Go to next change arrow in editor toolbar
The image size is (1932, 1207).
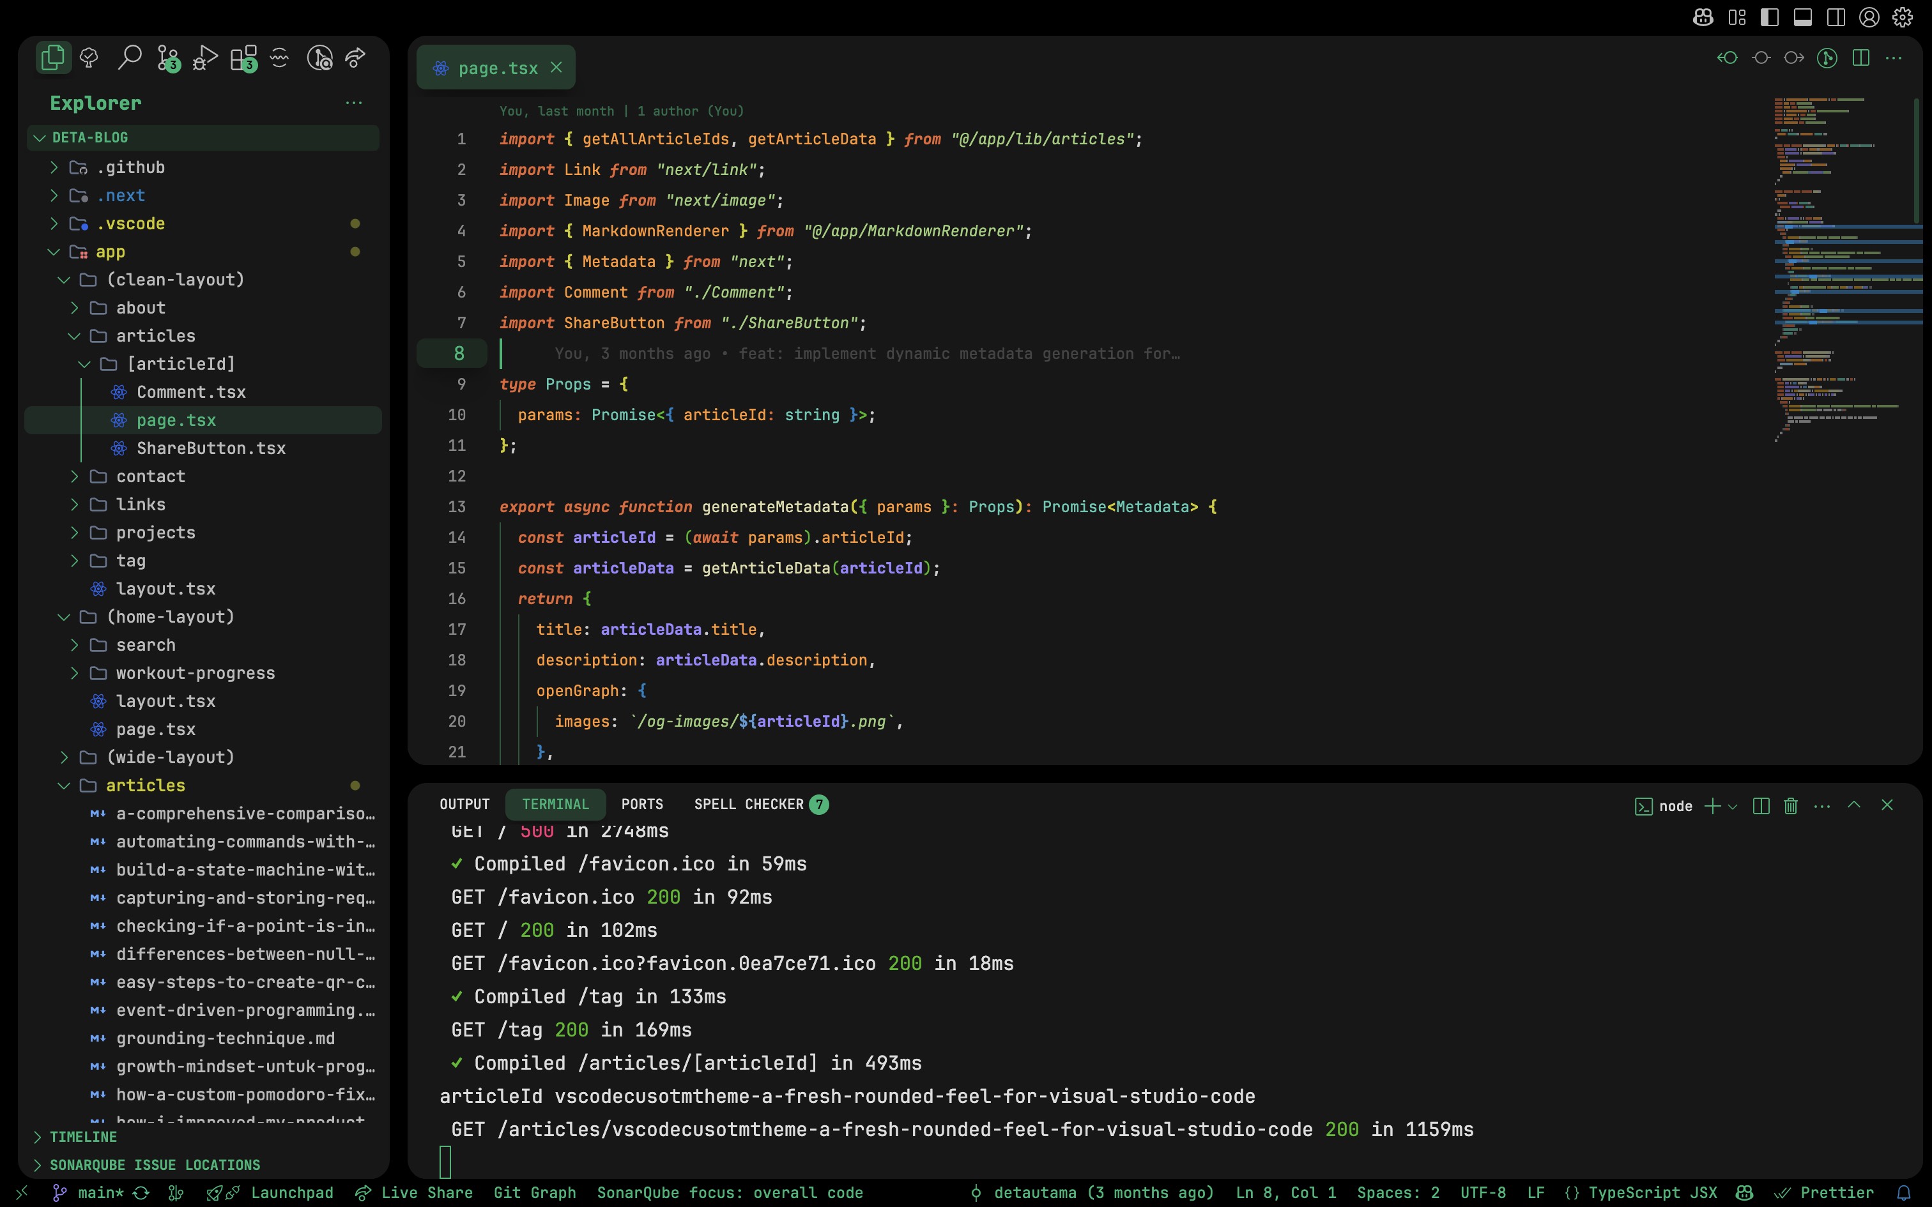(1794, 57)
